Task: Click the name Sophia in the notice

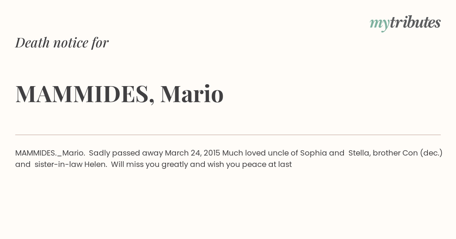Action: [313, 153]
